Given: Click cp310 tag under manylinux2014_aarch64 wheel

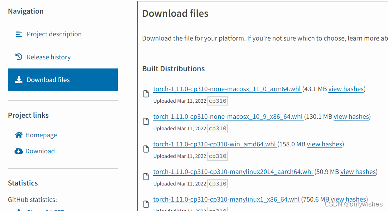Looking at the screenshot, I should click(x=218, y=184).
